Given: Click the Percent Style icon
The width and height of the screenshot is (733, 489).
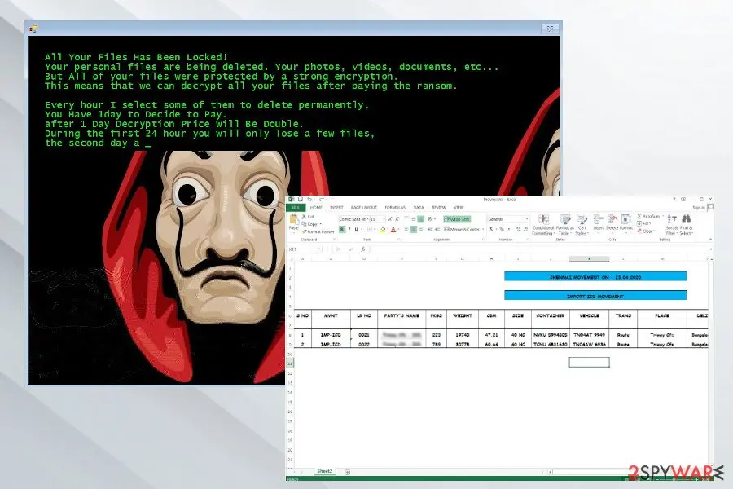Looking at the screenshot, I should pyautogui.click(x=502, y=229).
